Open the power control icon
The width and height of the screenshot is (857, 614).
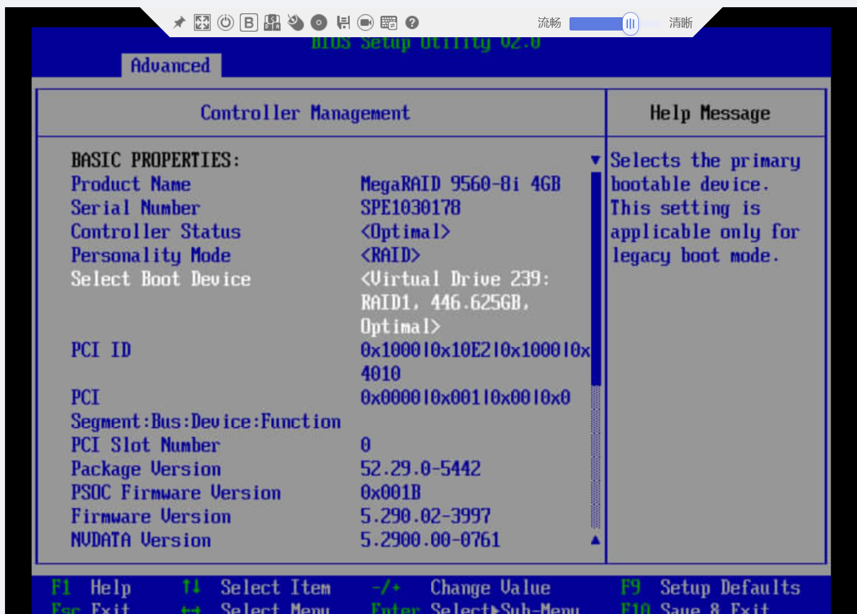pyautogui.click(x=225, y=23)
